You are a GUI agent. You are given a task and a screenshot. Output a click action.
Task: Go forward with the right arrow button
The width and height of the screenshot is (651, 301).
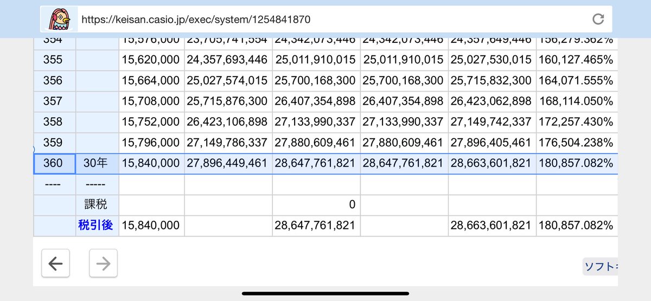(x=103, y=264)
